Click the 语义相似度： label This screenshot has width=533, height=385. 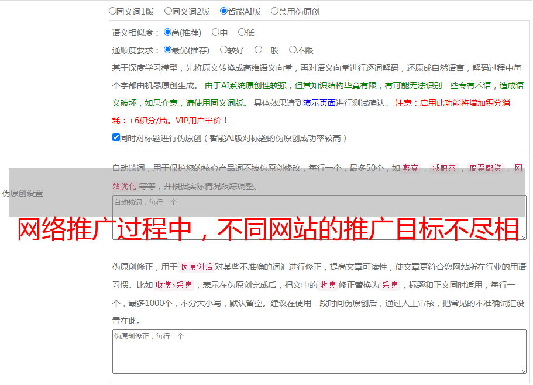pos(136,33)
